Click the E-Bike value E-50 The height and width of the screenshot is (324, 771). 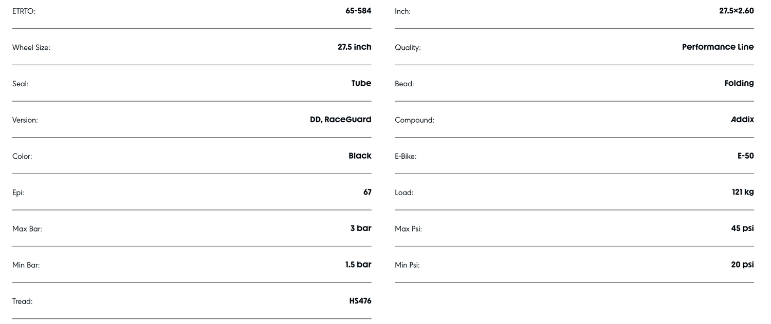(745, 156)
